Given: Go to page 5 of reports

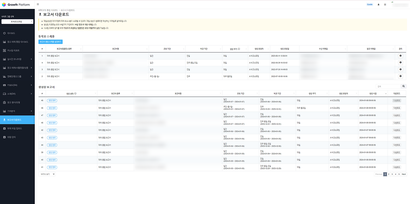Looking at the screenshot, I should coord(399,174).
